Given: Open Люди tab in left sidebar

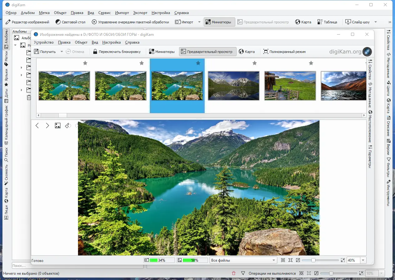Looking at the screenshot, I should [x=6, y=212].
